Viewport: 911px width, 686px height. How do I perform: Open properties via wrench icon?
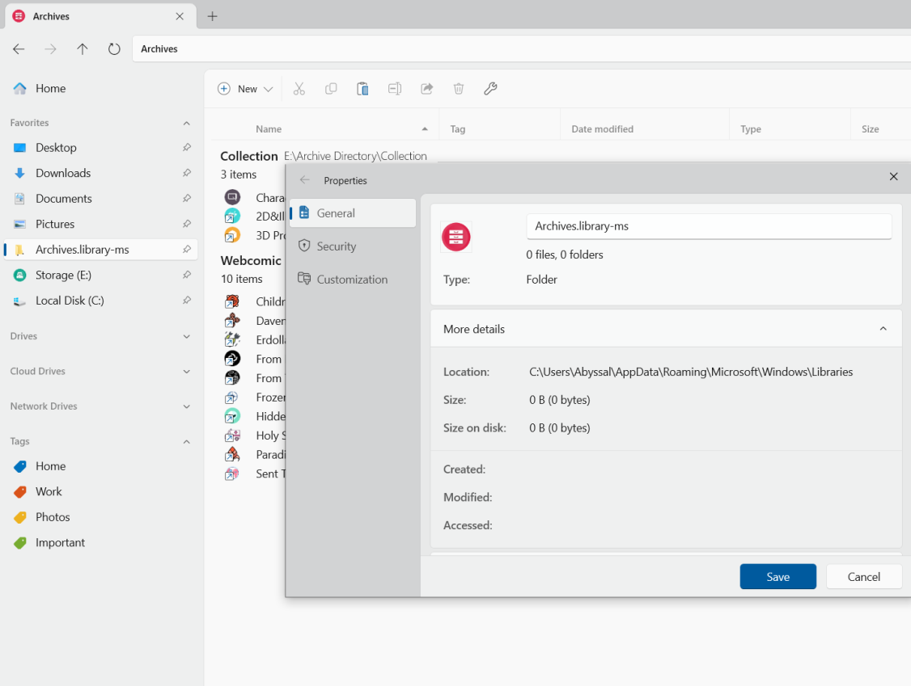[490, 89]
